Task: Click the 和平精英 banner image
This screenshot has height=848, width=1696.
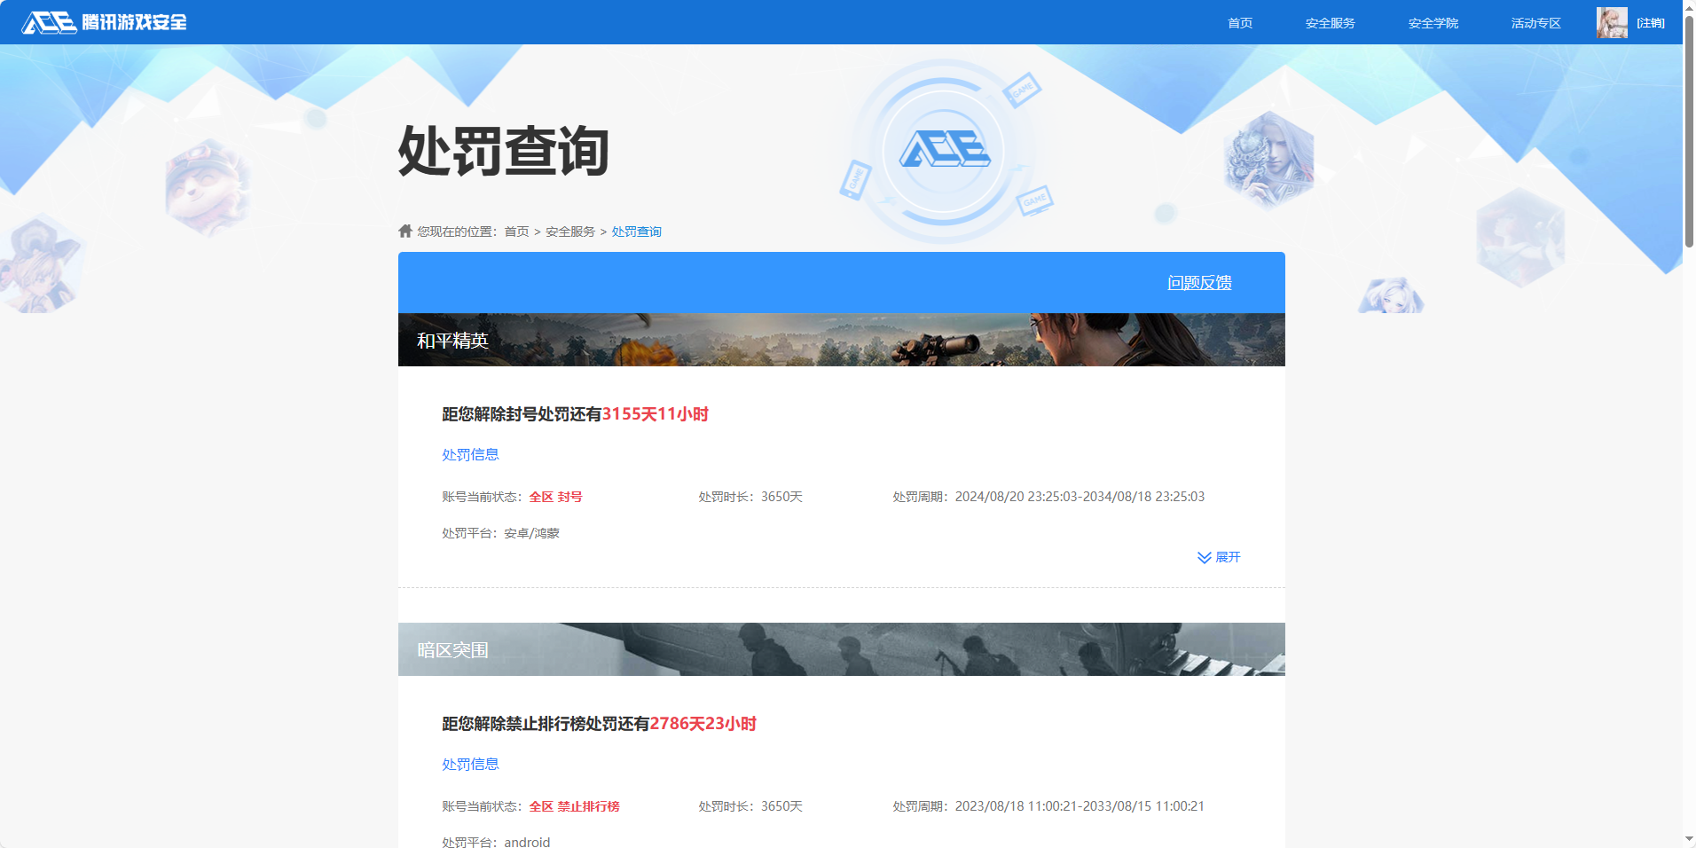Action: 841,339
